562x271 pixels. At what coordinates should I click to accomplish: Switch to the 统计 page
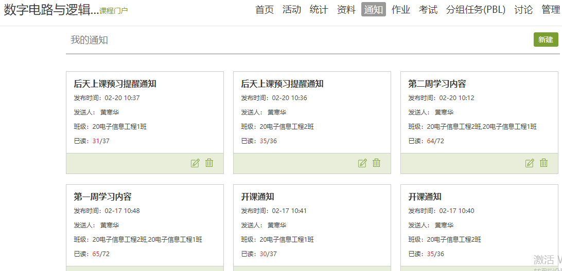319,10
